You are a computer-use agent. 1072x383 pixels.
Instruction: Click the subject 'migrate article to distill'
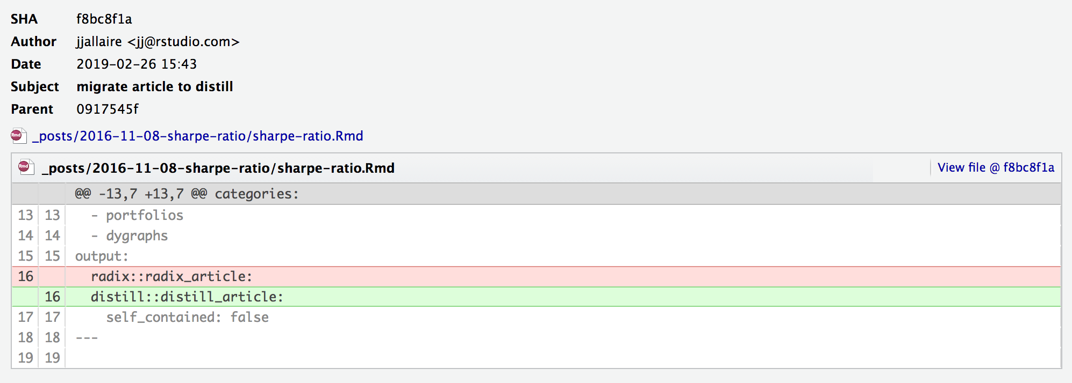(155, 87)
